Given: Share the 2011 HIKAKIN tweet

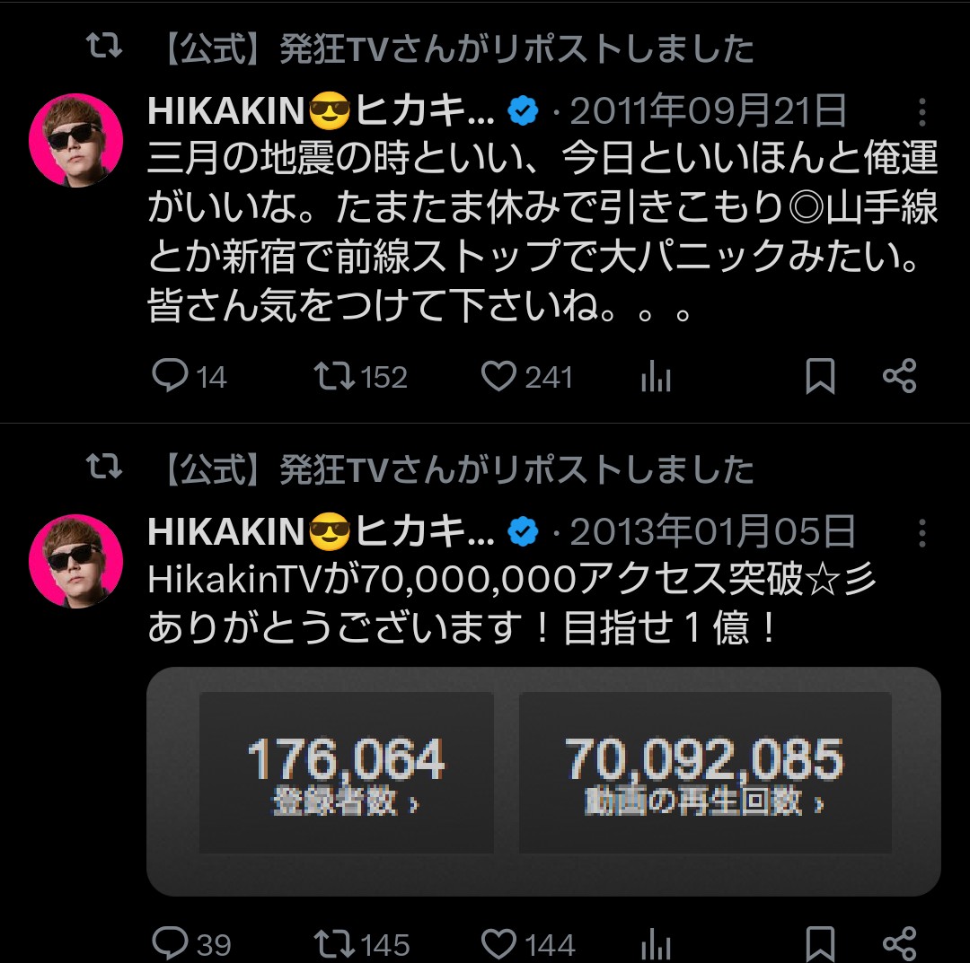Looking at the screenshot, I should tap(899, 376).
